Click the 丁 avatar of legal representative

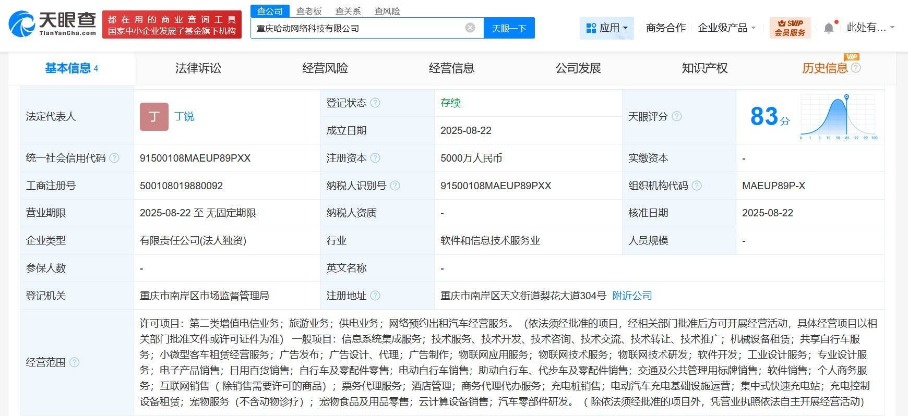(154, 116)
